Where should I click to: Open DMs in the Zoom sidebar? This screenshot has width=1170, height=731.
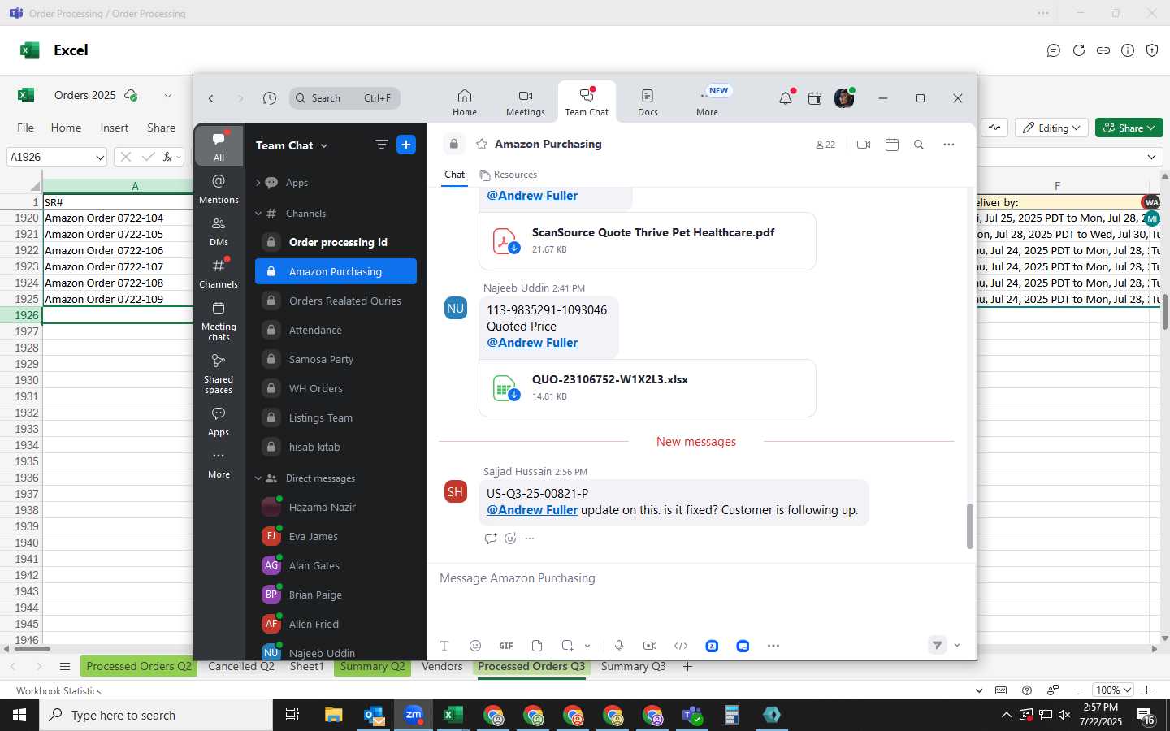(219, 231)
